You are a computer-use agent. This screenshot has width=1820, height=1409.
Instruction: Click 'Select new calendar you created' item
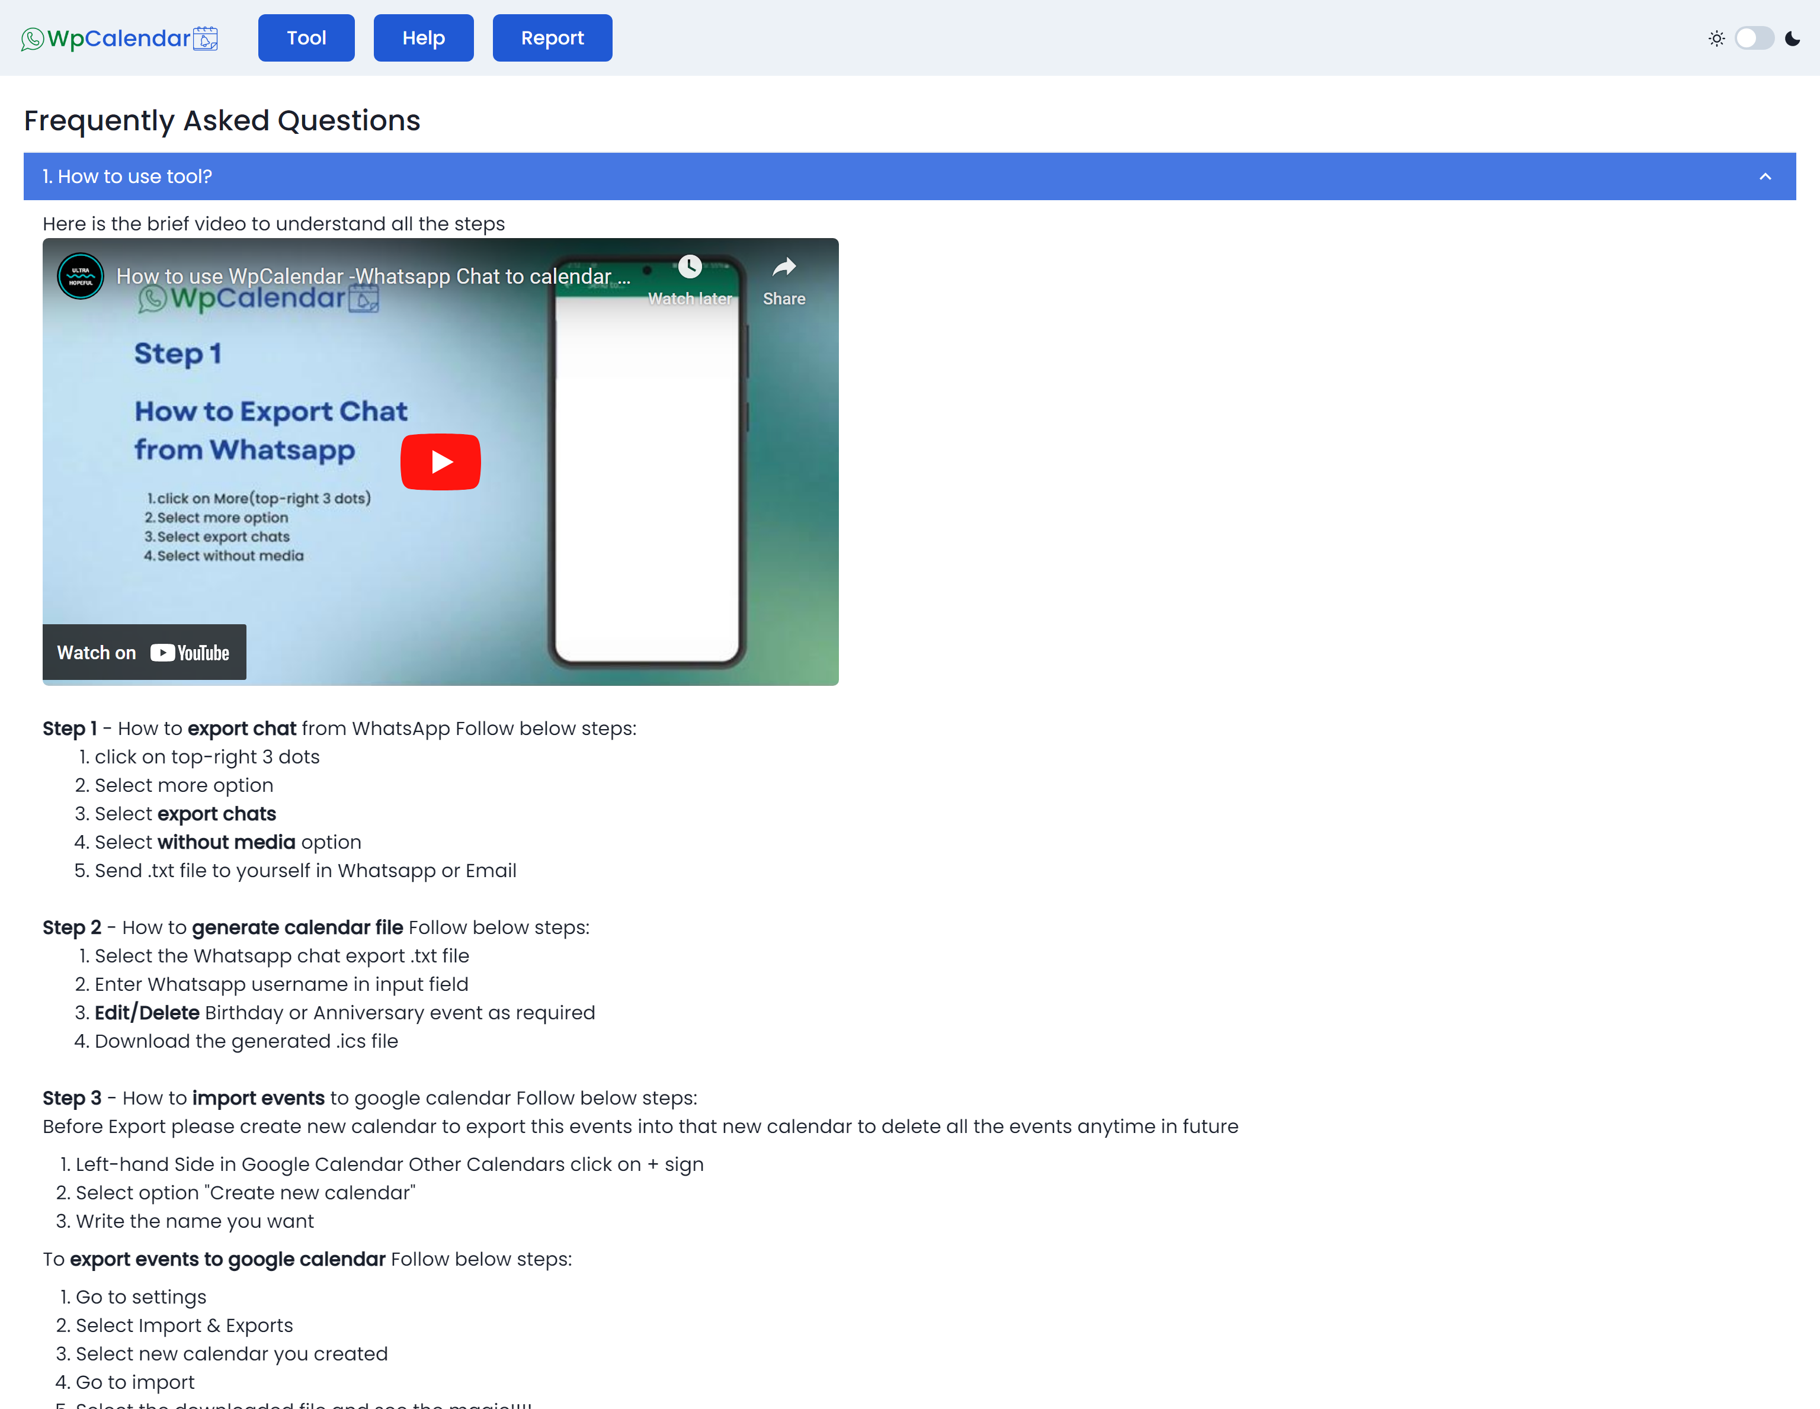coord(232,1353)
